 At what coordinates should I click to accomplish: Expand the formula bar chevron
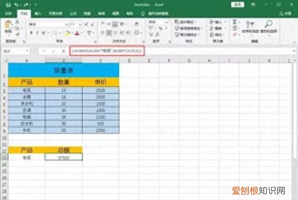tap(294, 51)
